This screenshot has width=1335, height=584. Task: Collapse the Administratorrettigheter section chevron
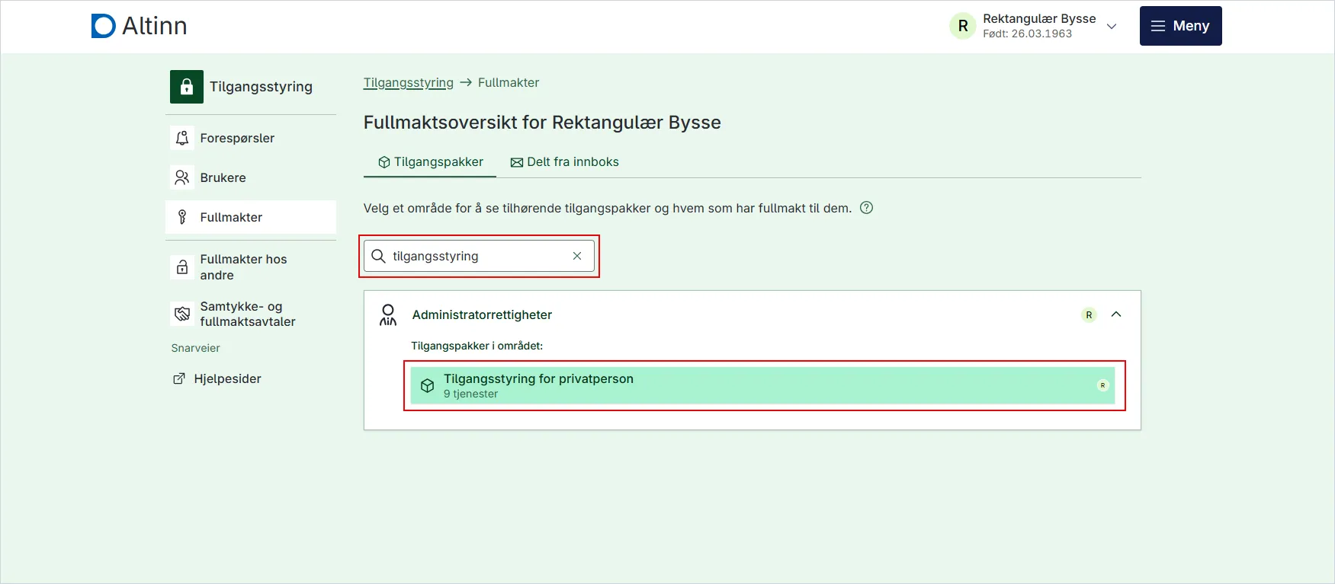coord(1116,314)
